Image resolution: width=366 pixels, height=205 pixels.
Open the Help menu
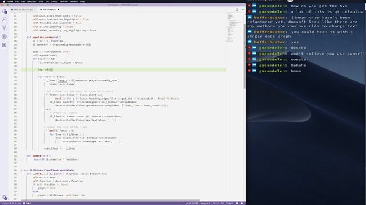pyautogui.click(x=82, y=1)
